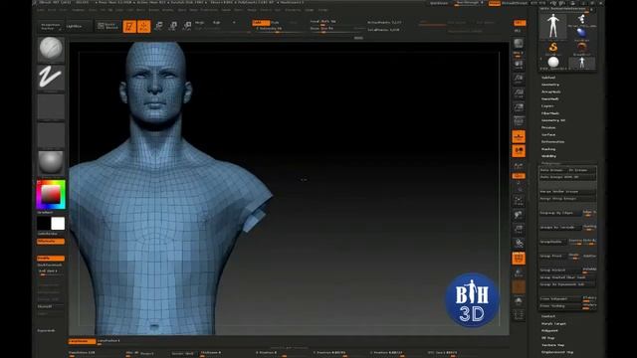The width and height of the screenshot is (637, 358).
Task: Open the material sphere selector
Action: [x=51, y=162]
